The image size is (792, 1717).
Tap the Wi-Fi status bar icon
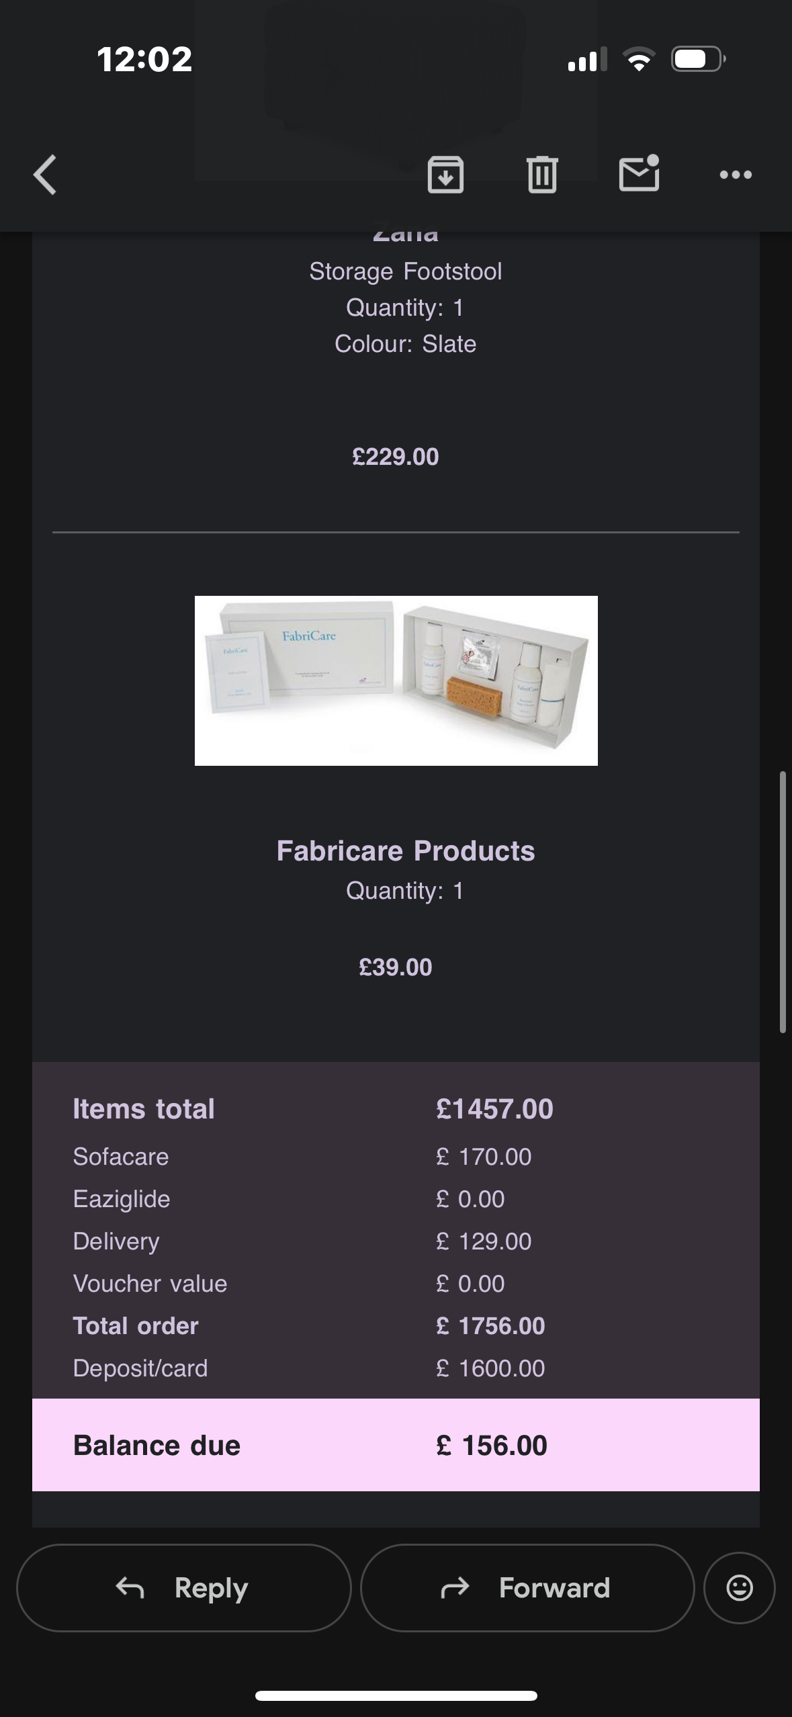[x=639, y=59]
